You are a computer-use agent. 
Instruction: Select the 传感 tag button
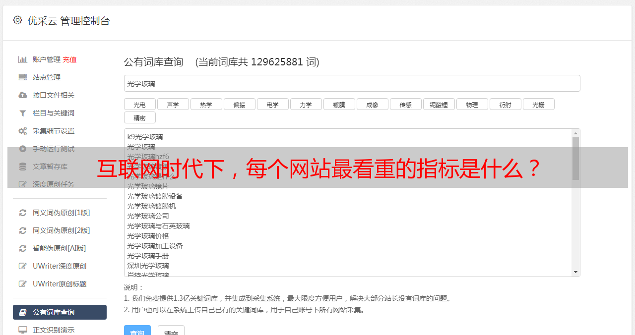405,104
